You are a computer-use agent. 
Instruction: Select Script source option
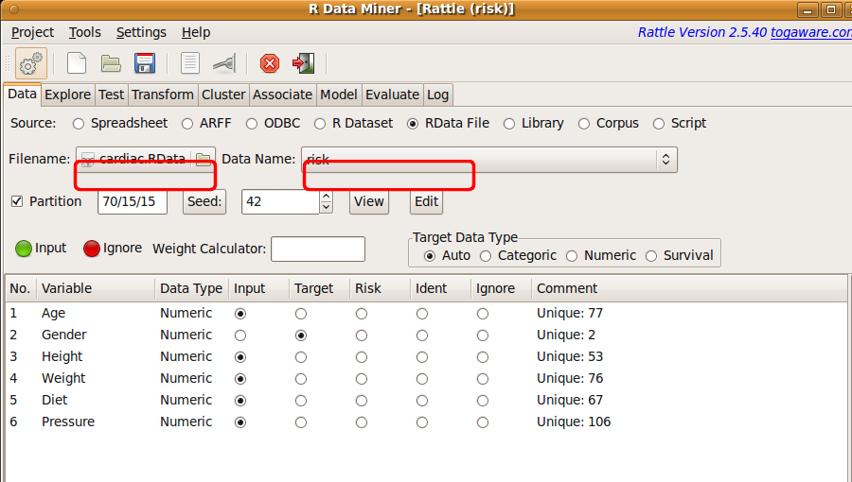(679, 124)
